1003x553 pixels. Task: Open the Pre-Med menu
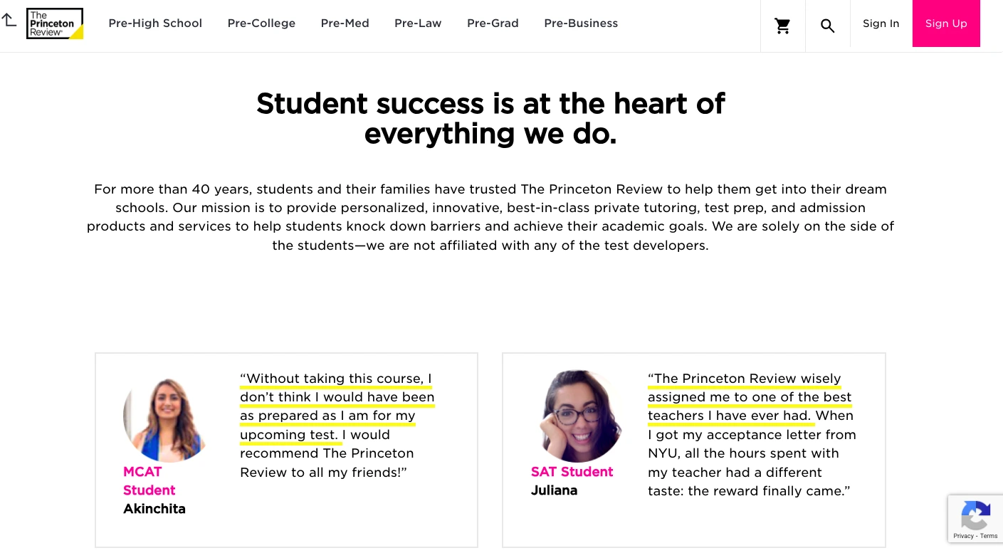345,23
